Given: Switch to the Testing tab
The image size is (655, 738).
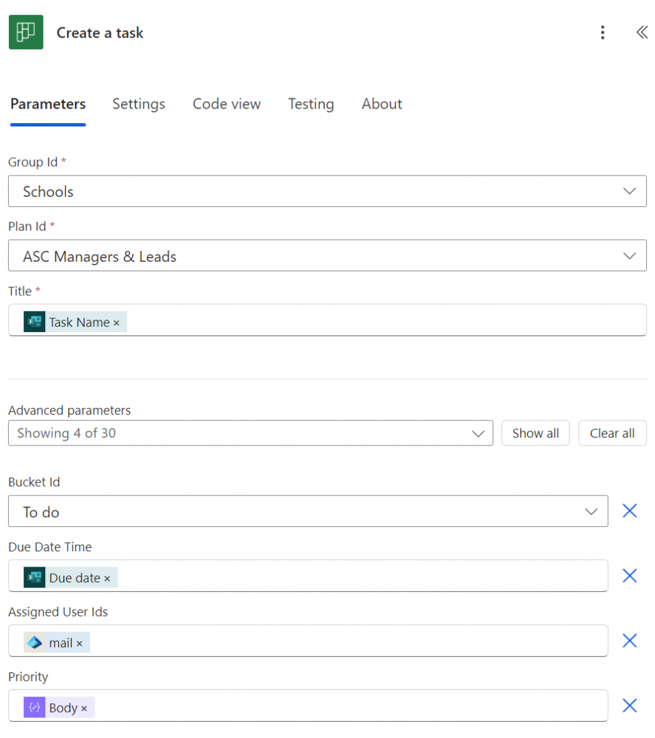Looking at the screenshot, I should click(x=310, y=104).
